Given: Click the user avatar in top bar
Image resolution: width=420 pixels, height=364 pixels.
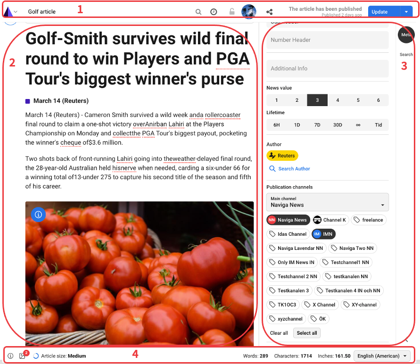Looking at the screenshot, I should click(x=248, y=12).
